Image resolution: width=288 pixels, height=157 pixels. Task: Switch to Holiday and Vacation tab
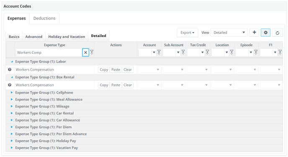click(67, 37)
